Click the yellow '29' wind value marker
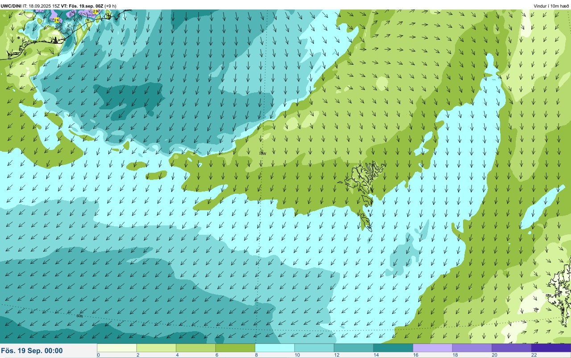This screenshot has width=571, height=358. pos(95,12)
